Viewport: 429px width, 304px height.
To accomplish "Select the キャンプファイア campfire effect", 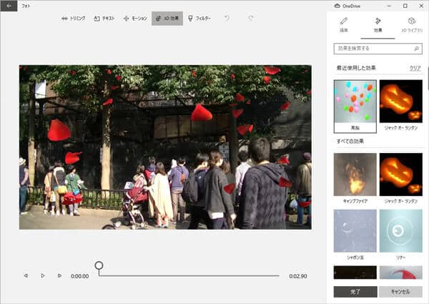I will tap(355, 179).
